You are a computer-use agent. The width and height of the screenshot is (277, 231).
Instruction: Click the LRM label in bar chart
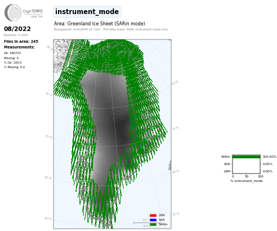pos(227,171)
